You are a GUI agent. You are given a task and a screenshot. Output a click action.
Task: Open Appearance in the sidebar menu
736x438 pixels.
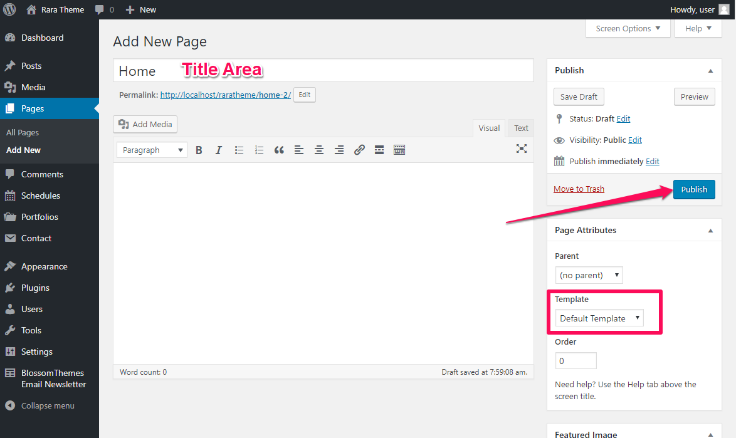(x=44, y=266)
